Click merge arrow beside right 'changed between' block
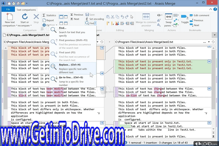The width and height of the screenshot is (219, 146). 209,89
